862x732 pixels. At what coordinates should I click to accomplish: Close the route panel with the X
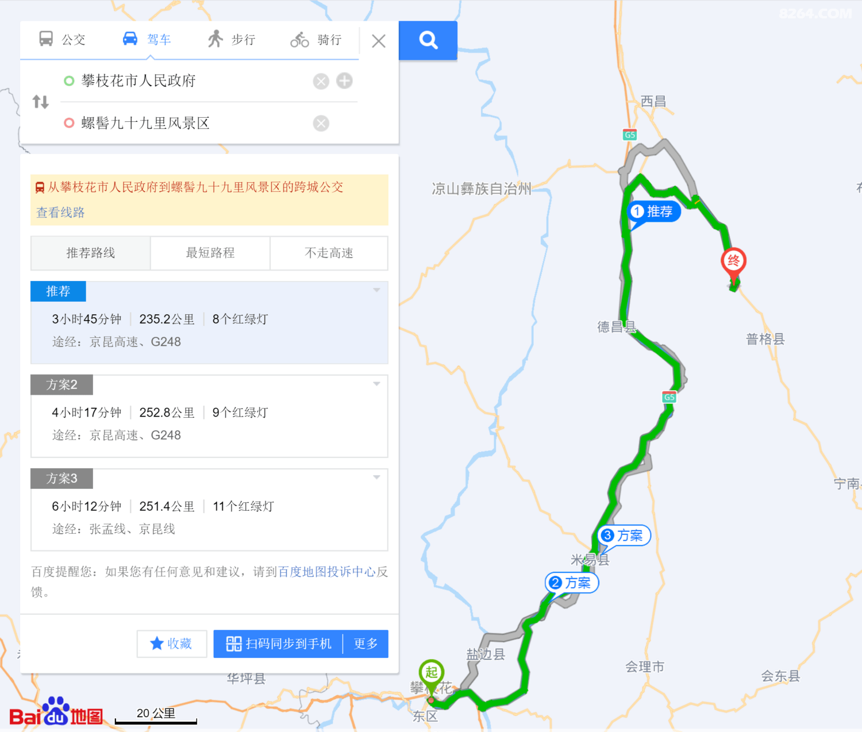pos(379,41)
